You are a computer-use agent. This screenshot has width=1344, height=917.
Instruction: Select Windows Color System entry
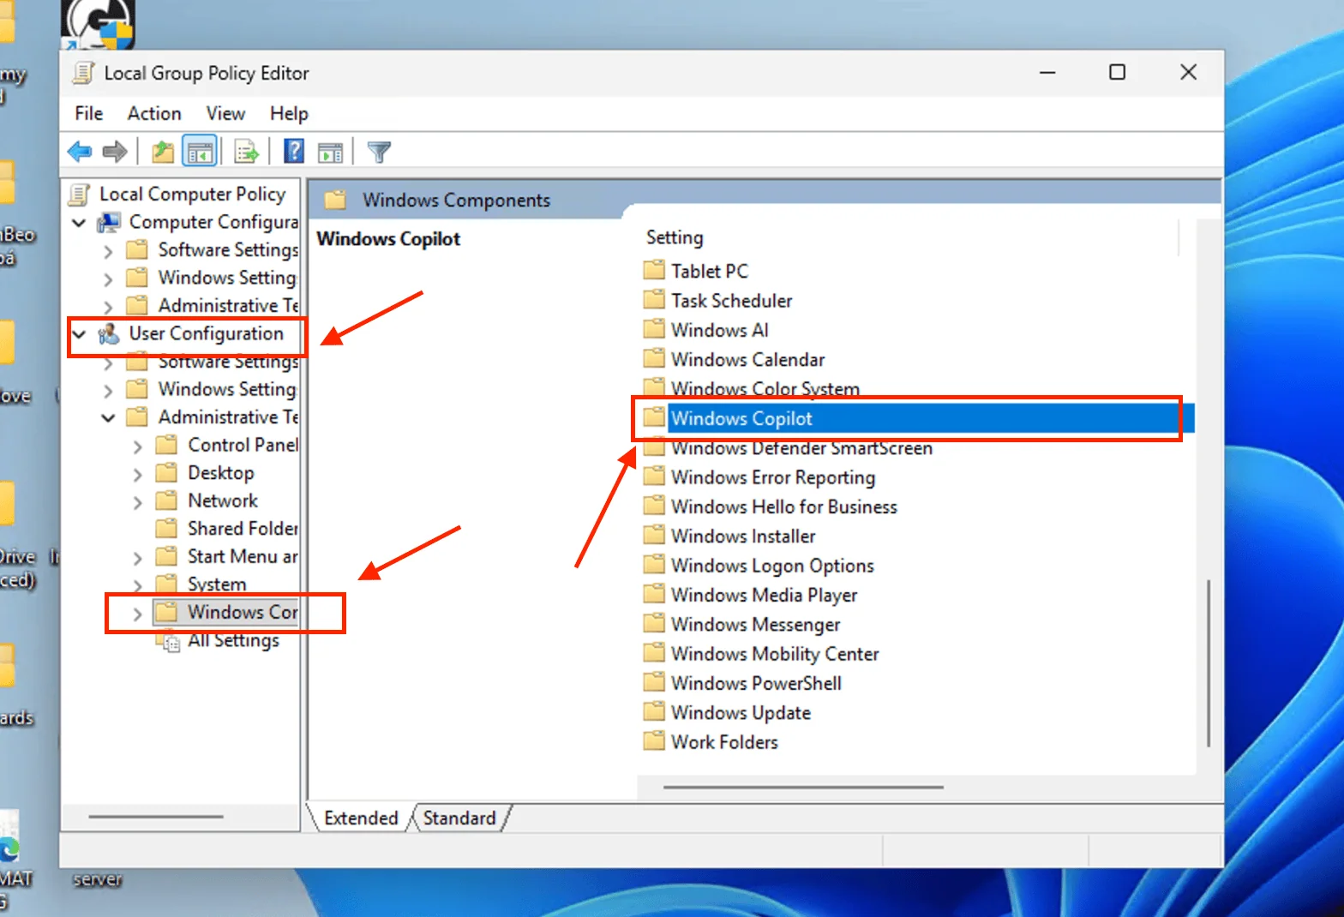click(765, 389)
